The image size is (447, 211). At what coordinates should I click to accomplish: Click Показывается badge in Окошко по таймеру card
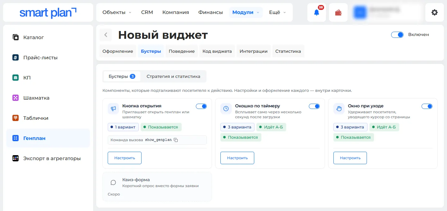[241, 137]
